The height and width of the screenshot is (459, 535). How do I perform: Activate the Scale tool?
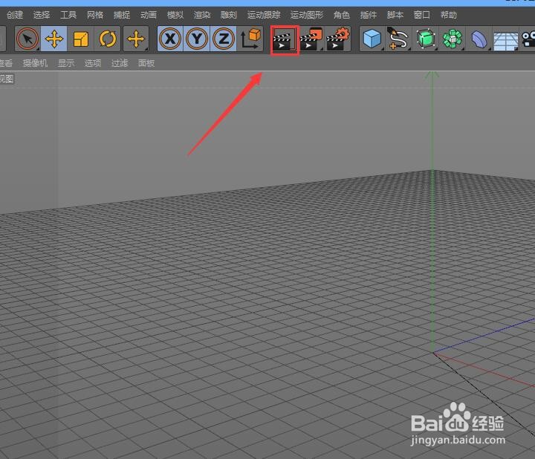point(81,39)
